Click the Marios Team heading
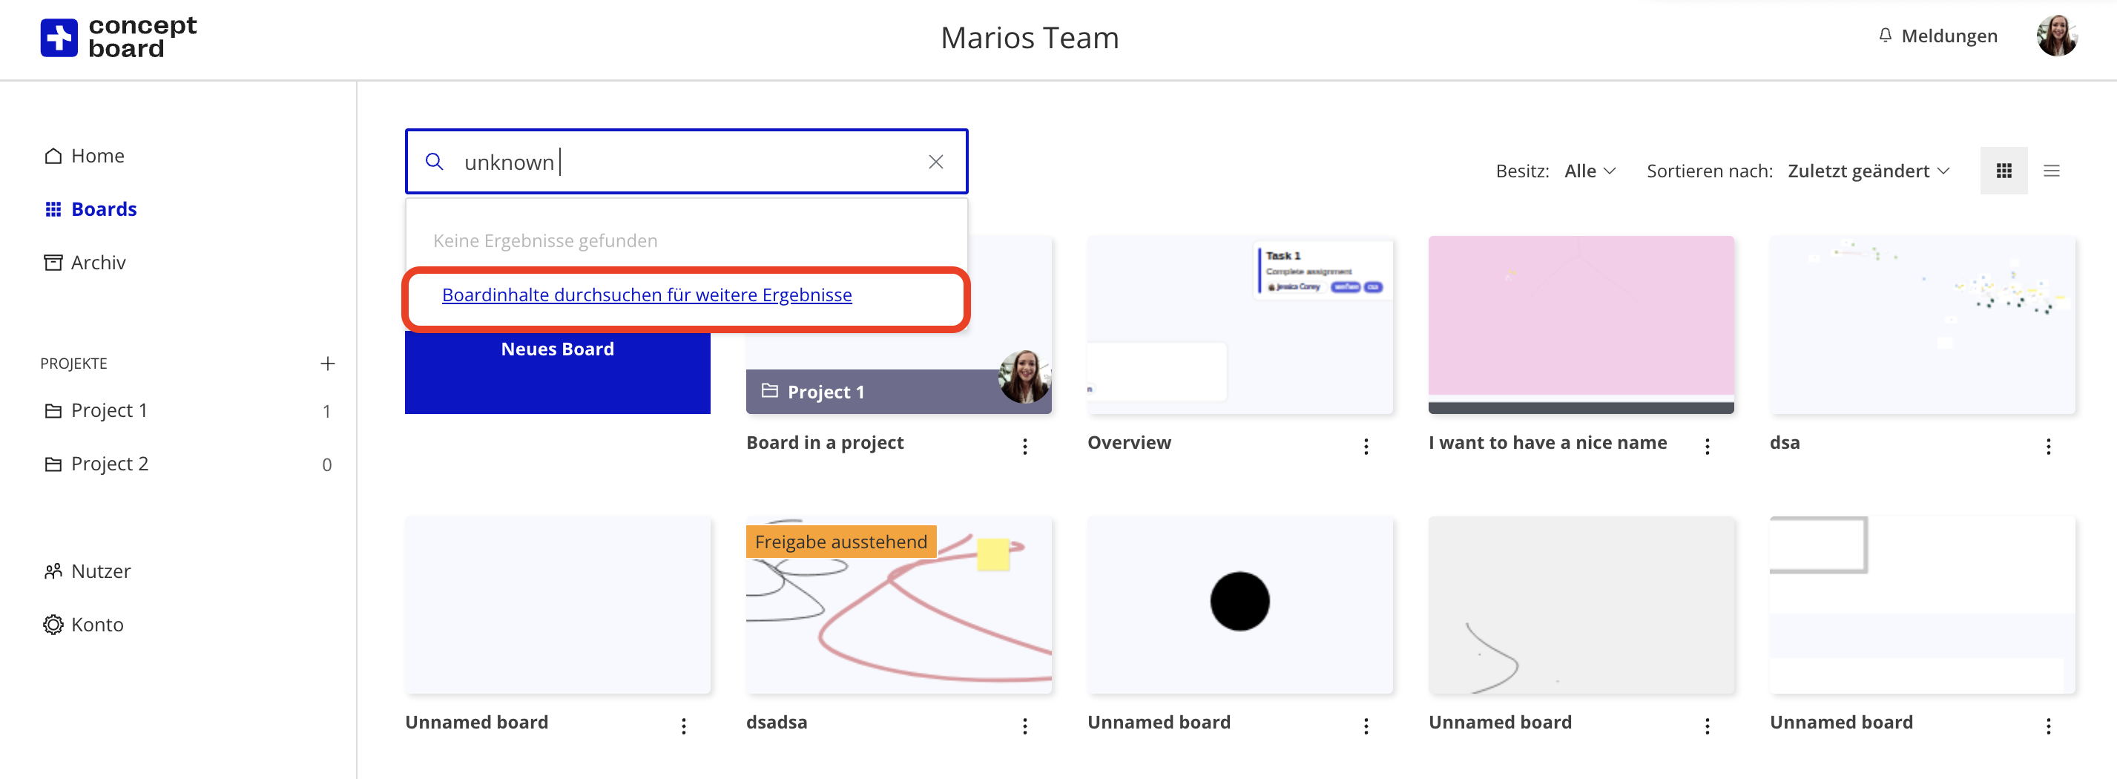 pyautogui.click(x=1029, y=38)
